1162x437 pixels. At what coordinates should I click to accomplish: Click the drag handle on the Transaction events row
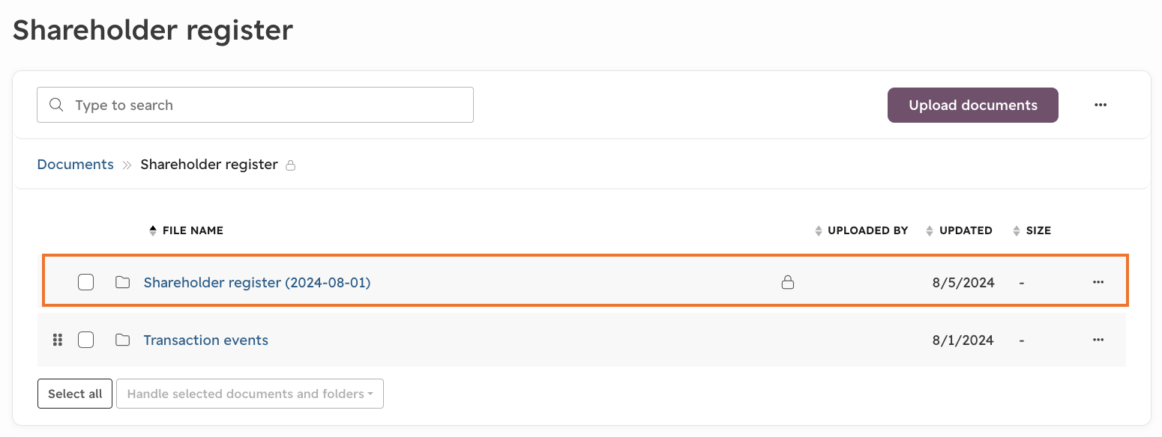point(58,340)
